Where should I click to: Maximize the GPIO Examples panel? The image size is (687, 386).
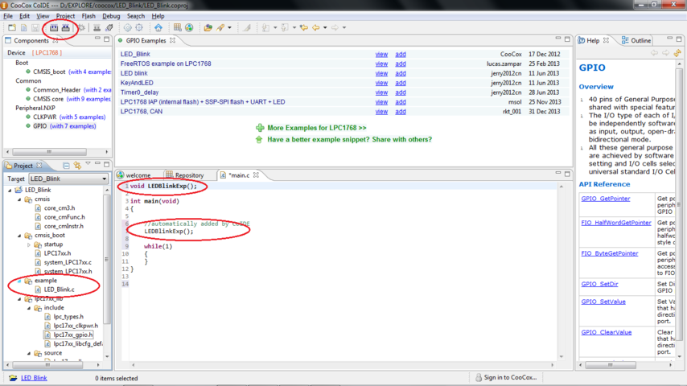point(567,39)
